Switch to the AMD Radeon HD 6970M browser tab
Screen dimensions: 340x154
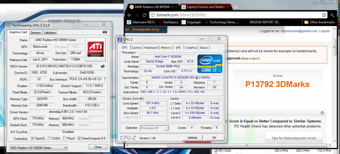tap(153, 7)
